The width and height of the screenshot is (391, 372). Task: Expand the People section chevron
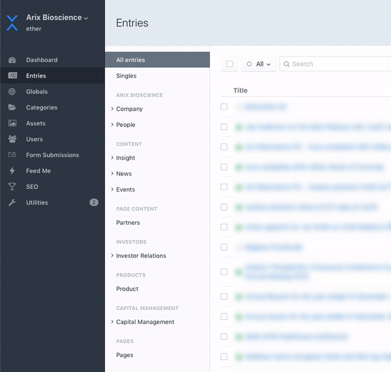pos(112,124)
